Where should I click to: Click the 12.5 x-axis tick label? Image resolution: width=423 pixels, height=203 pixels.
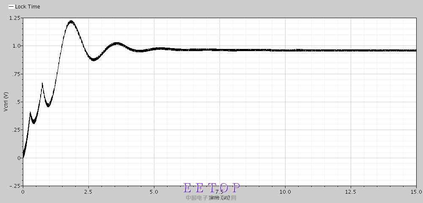point(351,192)
